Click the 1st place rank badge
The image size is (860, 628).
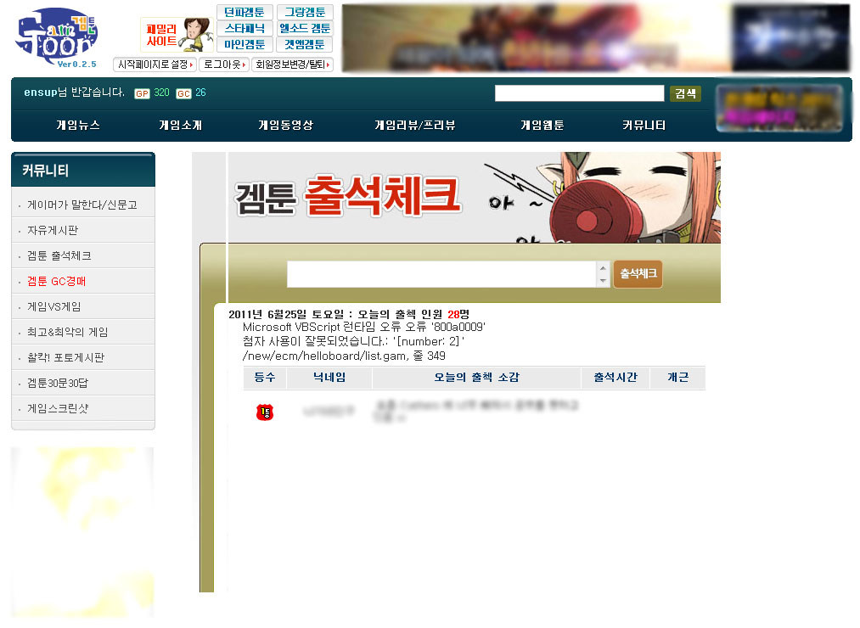pos(265,412)
